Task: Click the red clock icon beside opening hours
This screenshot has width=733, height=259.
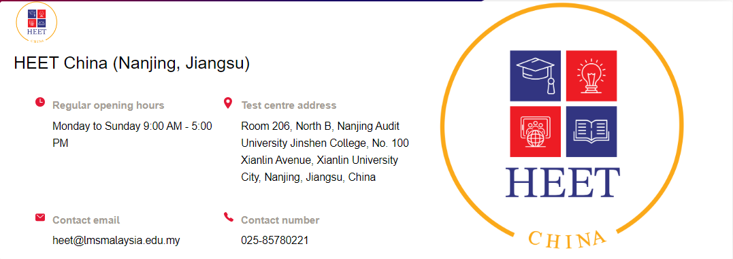Action: 40,102
